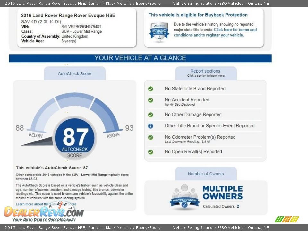
Task: Click the YOUR VEHICLE AT A GLANCE banner
Action: tap(140, 58)
